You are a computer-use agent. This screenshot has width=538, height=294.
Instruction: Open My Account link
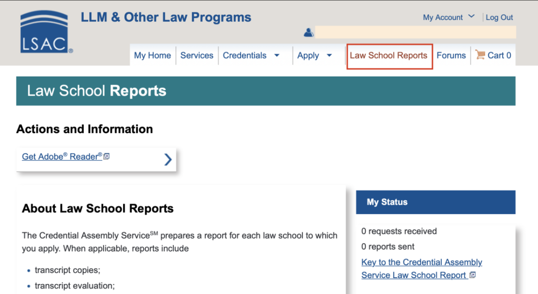pyautogui.click(x=443, y=17)
